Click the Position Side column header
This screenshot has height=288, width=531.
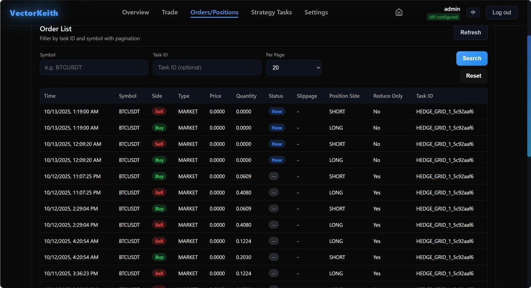[344, 96]
